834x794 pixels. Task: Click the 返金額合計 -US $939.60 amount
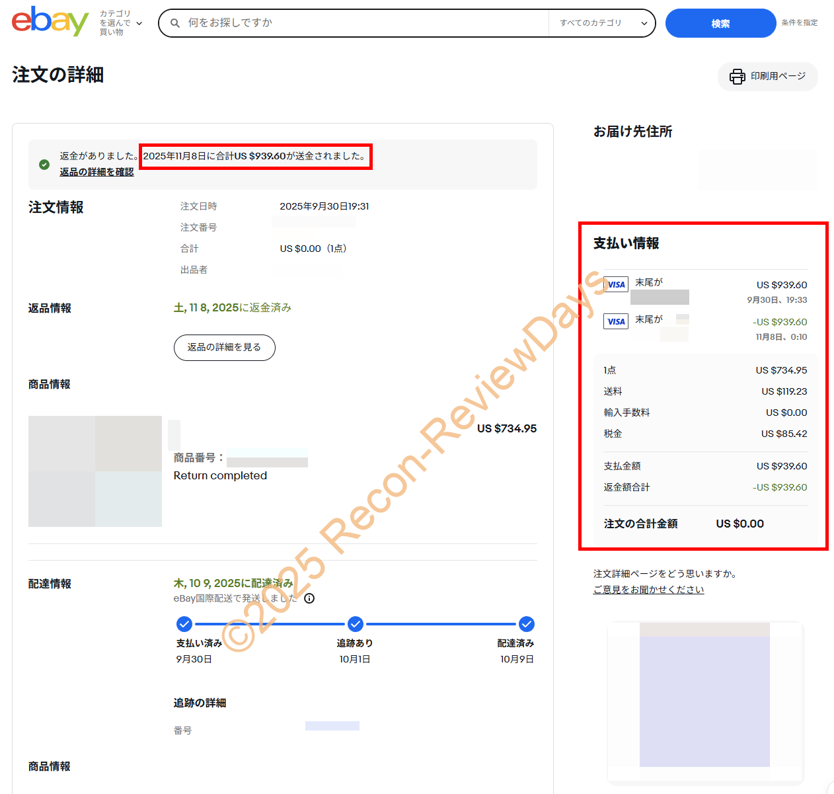pos(780,487)
